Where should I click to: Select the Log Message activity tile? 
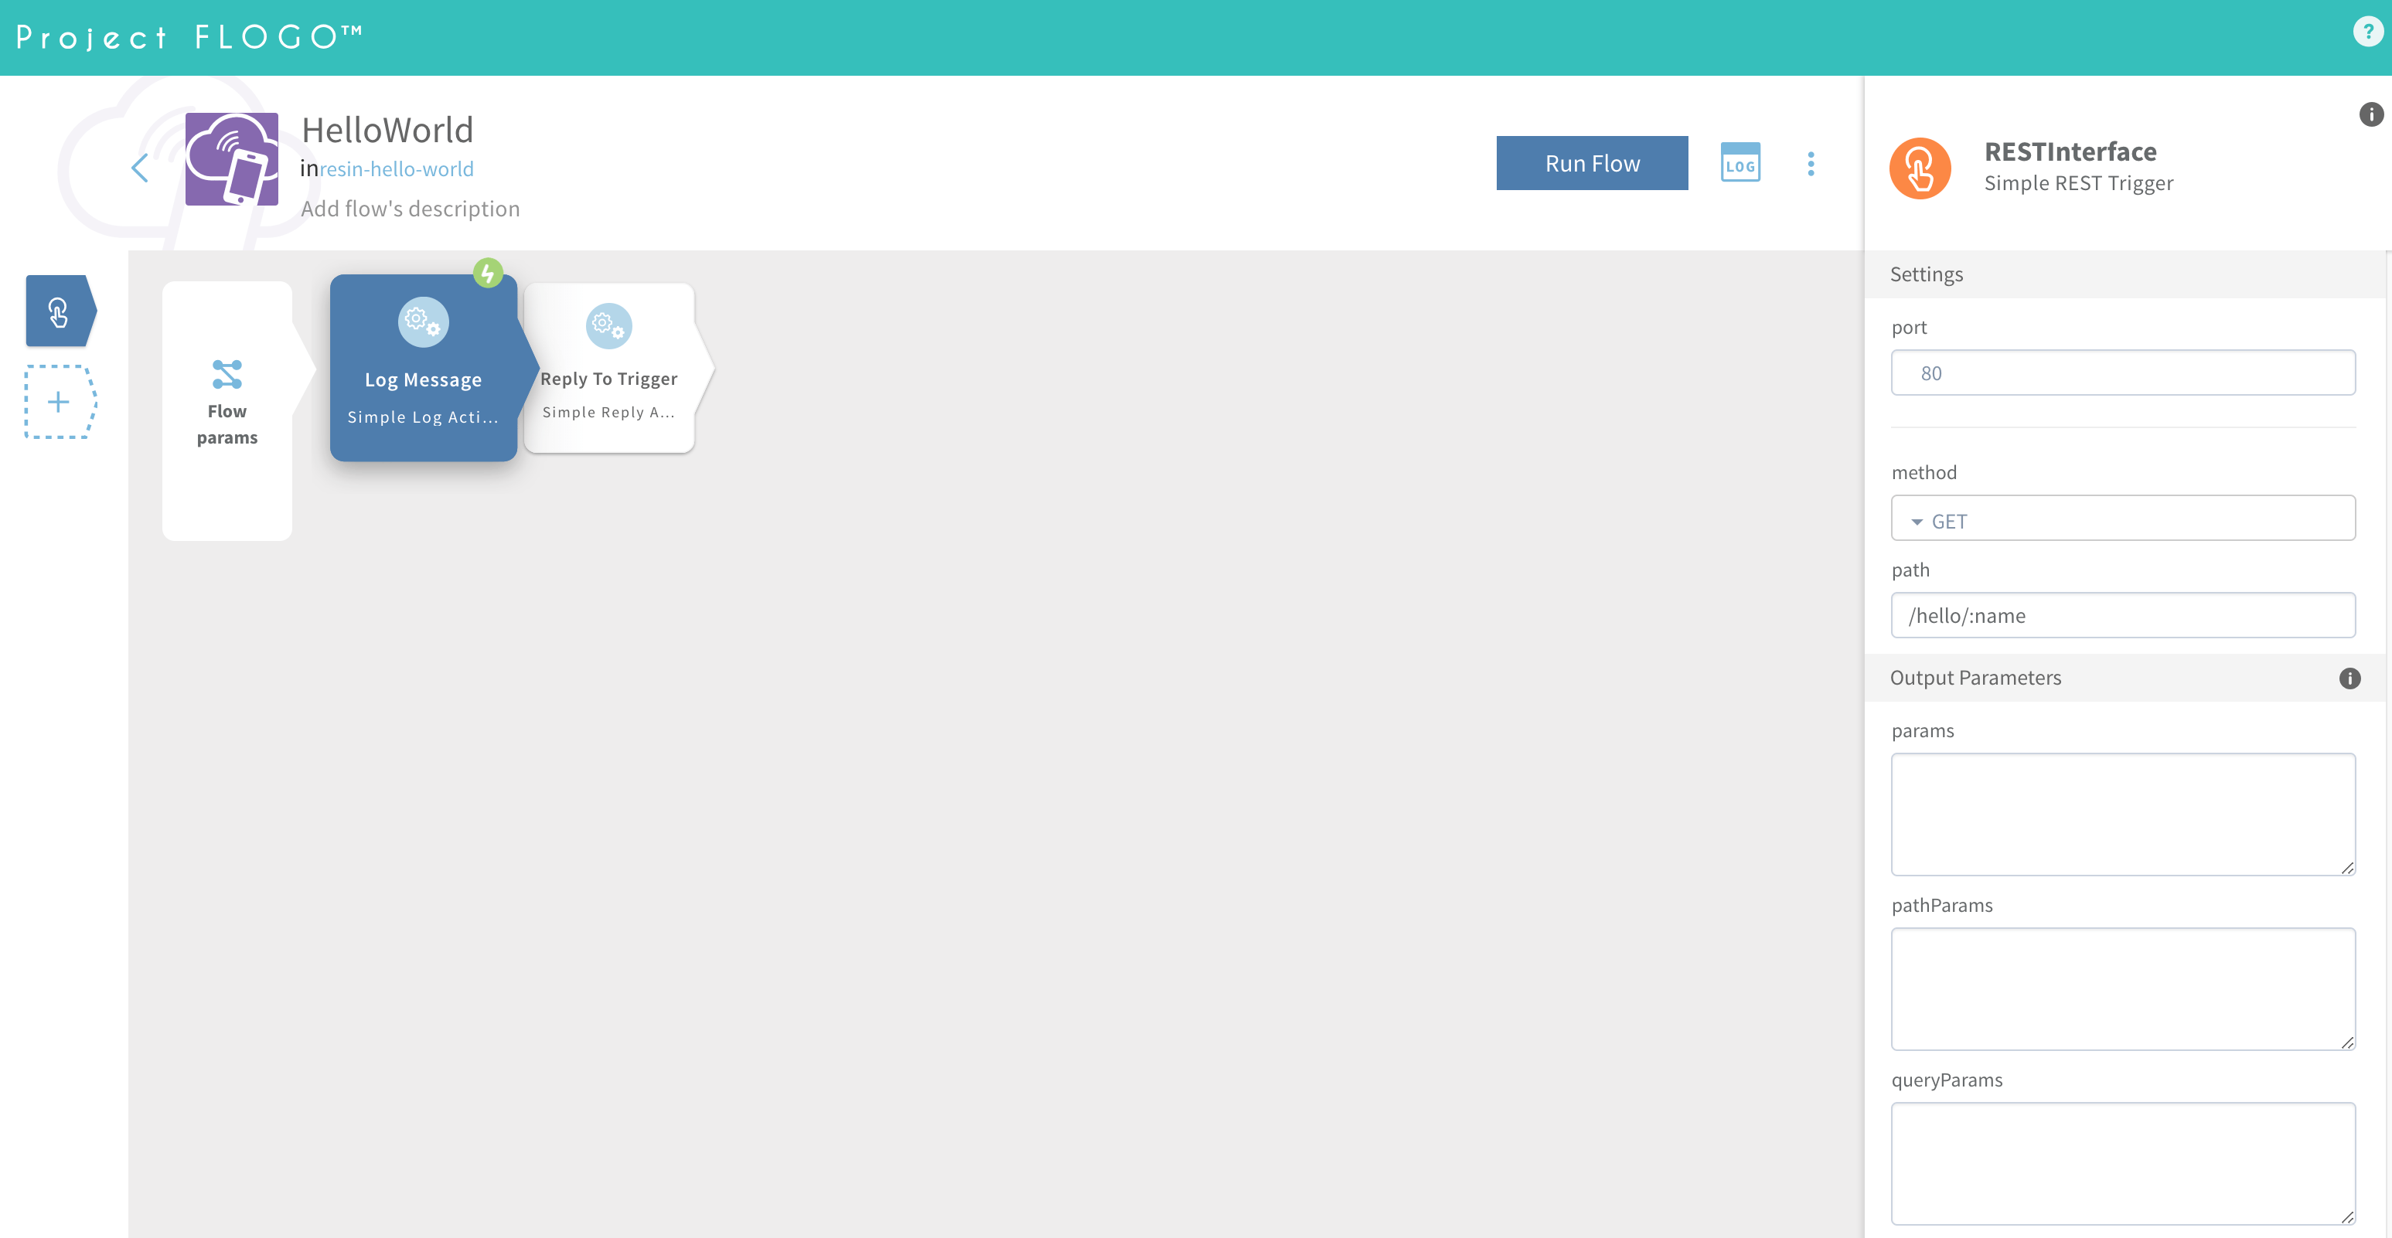(x=422, y=368)
